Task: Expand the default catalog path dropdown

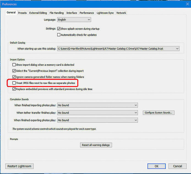Action: coord(118,49)
